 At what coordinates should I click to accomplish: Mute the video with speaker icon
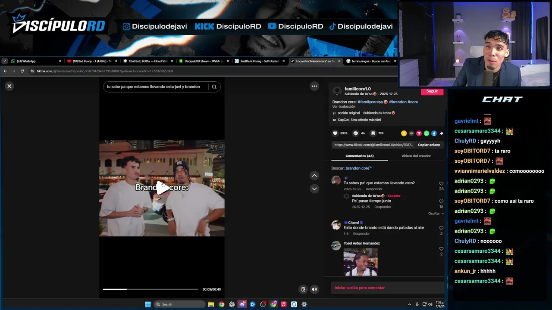point(314,289)
